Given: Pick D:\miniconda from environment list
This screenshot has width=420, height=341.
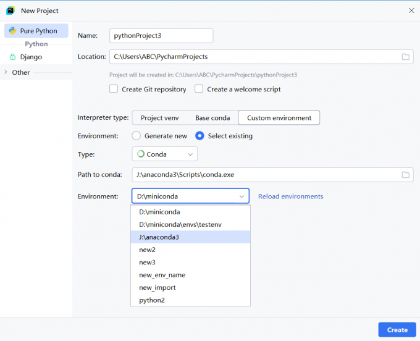Looking at the screenshot, I should tap(190, 212).
